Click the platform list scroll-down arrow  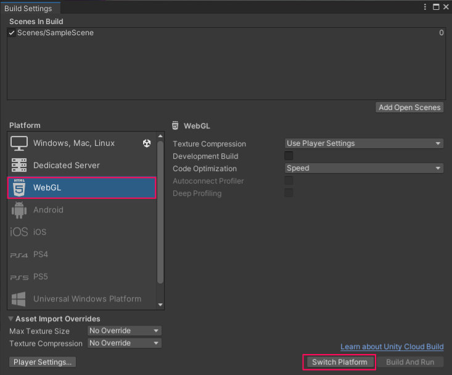click(160, 305)
